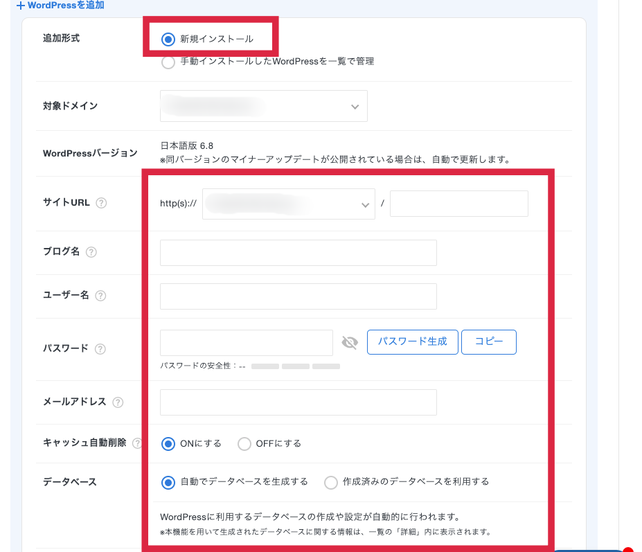
Task: Choose 自動でデータベースを生成する option
Action: tap(168, 482)
